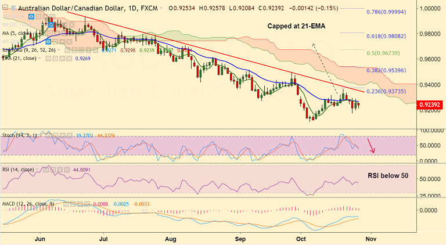
Task: Open MACD (12, 26, close, 9) dropdown arrow
Action: [57, 204]
